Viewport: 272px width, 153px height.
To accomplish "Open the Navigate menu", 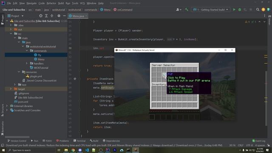I will coord(31,3).
